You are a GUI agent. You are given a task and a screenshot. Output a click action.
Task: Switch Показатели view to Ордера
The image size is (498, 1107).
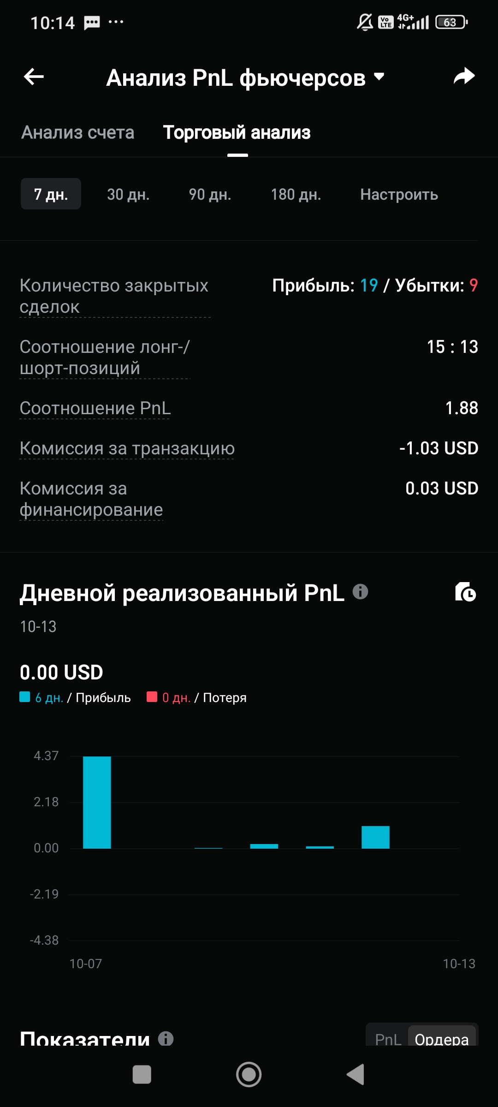pos(441,1039)
